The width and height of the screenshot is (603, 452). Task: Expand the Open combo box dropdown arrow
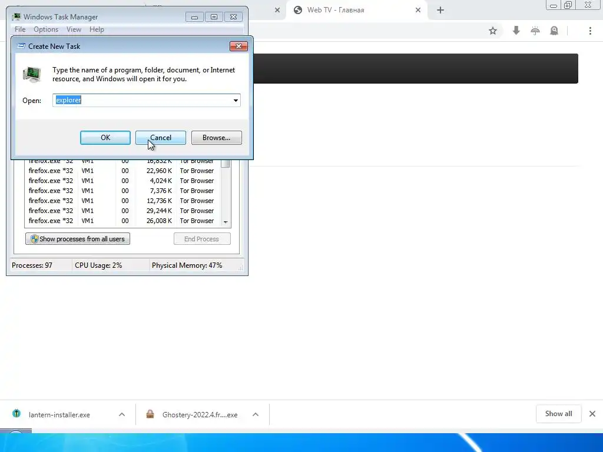[236, 100]
